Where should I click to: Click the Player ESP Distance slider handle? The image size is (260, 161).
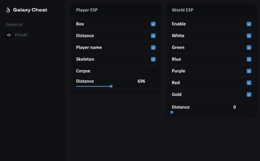point(111,86)
